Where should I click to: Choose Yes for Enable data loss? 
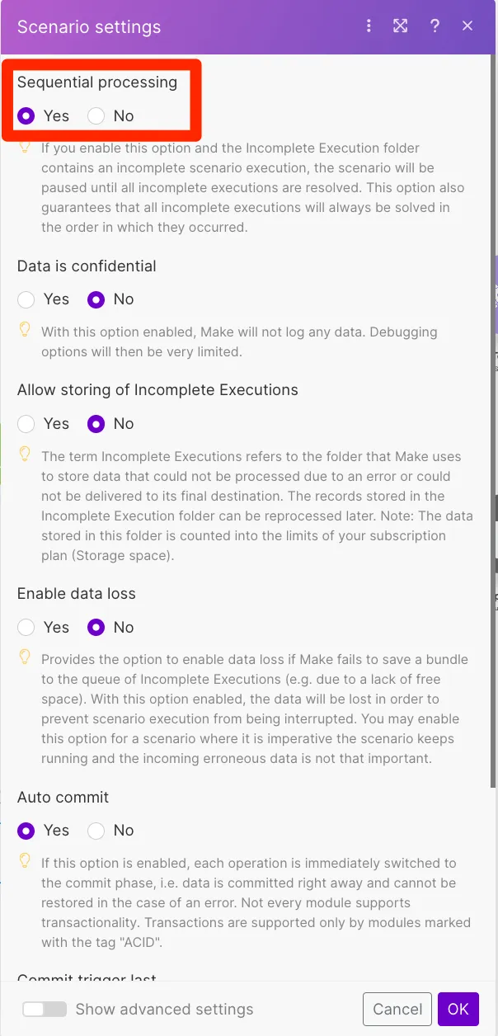pyautogui.click(x=26, y=628)
